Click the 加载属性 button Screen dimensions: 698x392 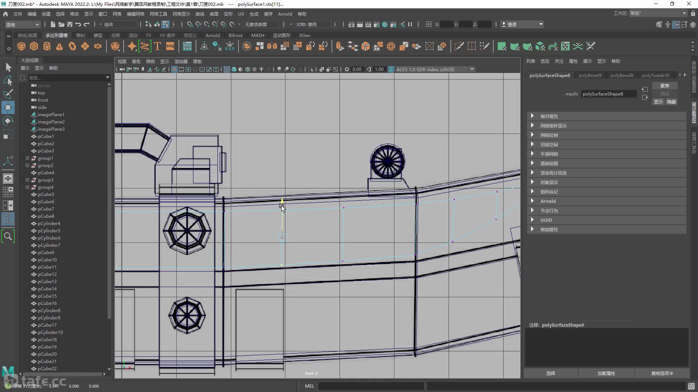(606, 373)
